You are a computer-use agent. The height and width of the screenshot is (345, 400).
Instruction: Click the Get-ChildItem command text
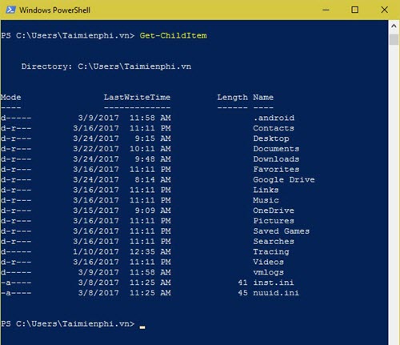pyautogui.click(x=174, y=35)
